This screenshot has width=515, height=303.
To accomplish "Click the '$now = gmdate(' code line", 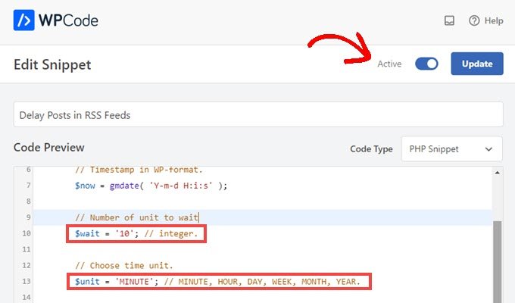I will pos(151,186).
